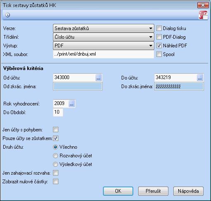This screenshot has width=211, height=201.
Task: Select the Rozvahový účet radio option
Action: point(55,156)
